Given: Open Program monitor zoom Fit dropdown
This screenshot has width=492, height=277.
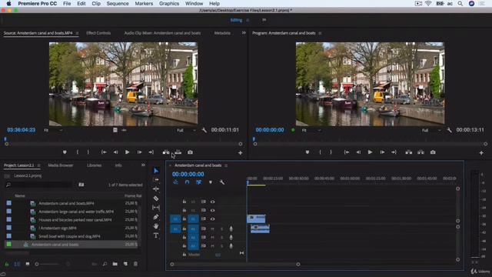Looking at the screenshot, I should tap(311, 130).
